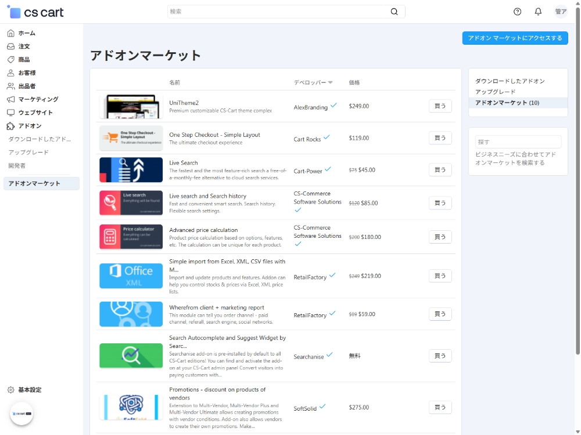Click the Orders inbox icon in sidebar
Screen dimensions: 581x435
point(10,46)
